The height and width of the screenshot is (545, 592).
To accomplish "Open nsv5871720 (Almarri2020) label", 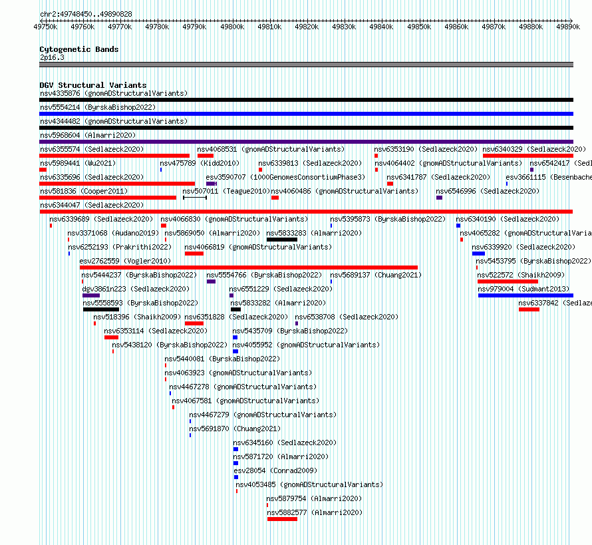I will [281, 456].
